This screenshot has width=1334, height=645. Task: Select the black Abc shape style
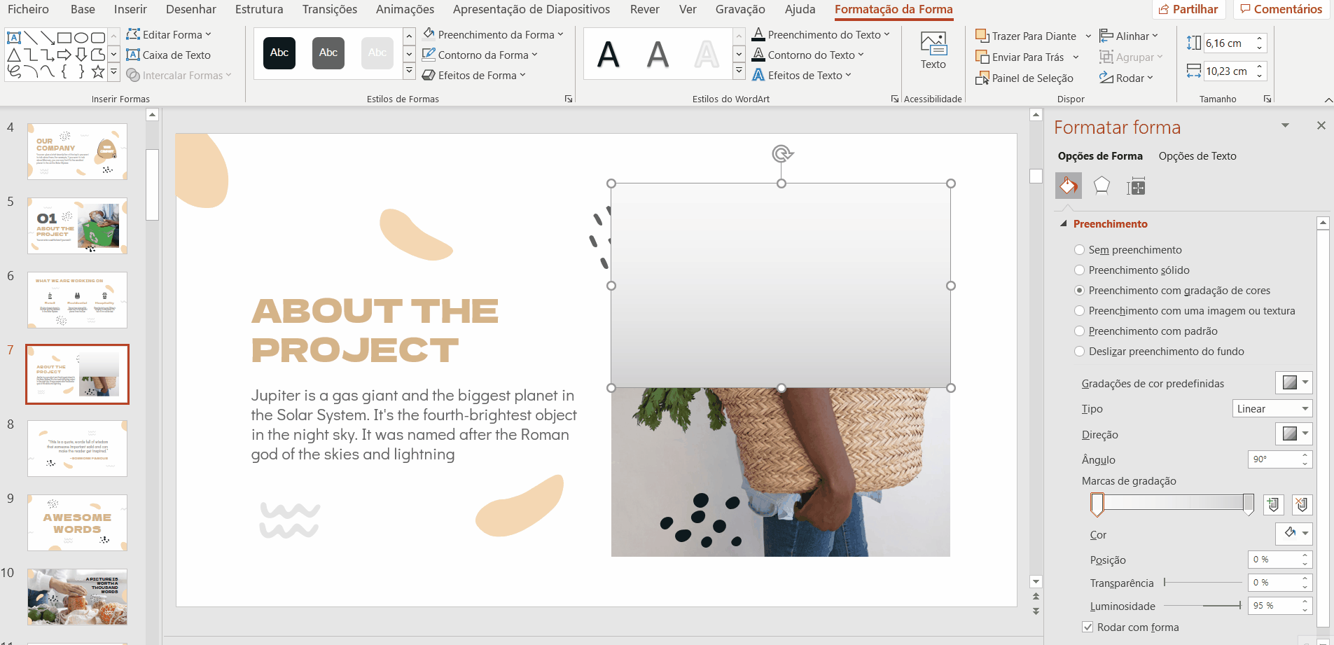coord(279,53)
